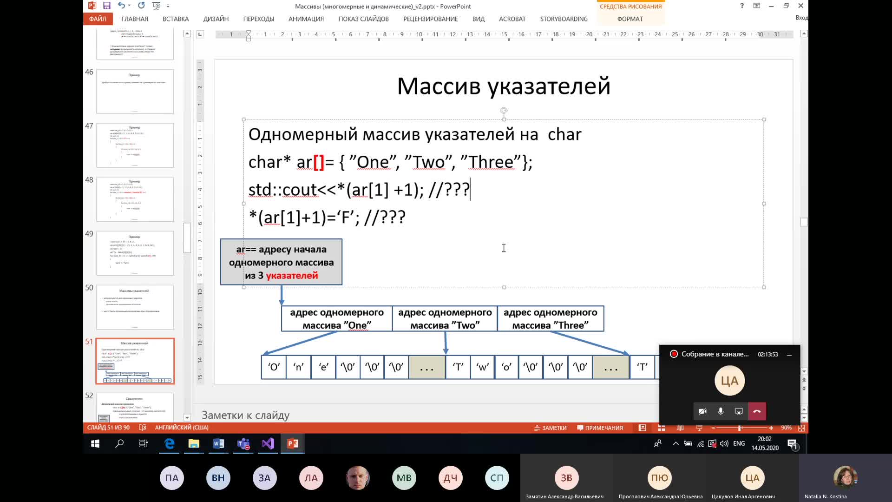Repeat the last action with the redo icon

click(x=141, y=6)
